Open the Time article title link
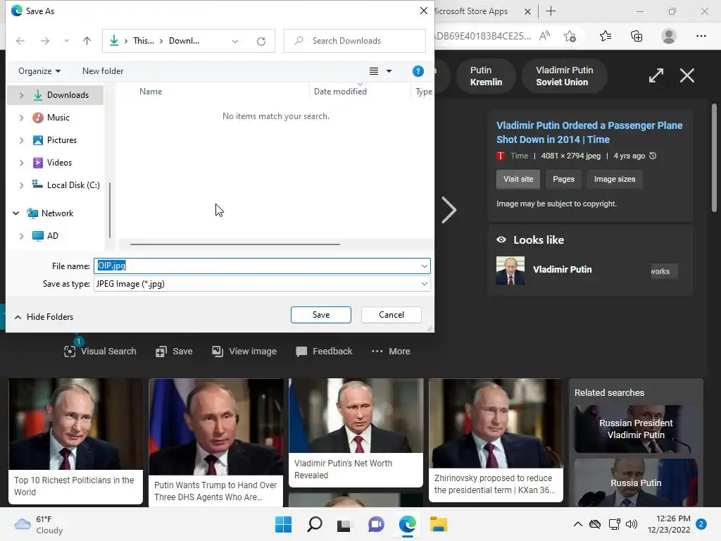Image resolution: width=721 pixels, height=541 pixels. click(x=589, y=132)
